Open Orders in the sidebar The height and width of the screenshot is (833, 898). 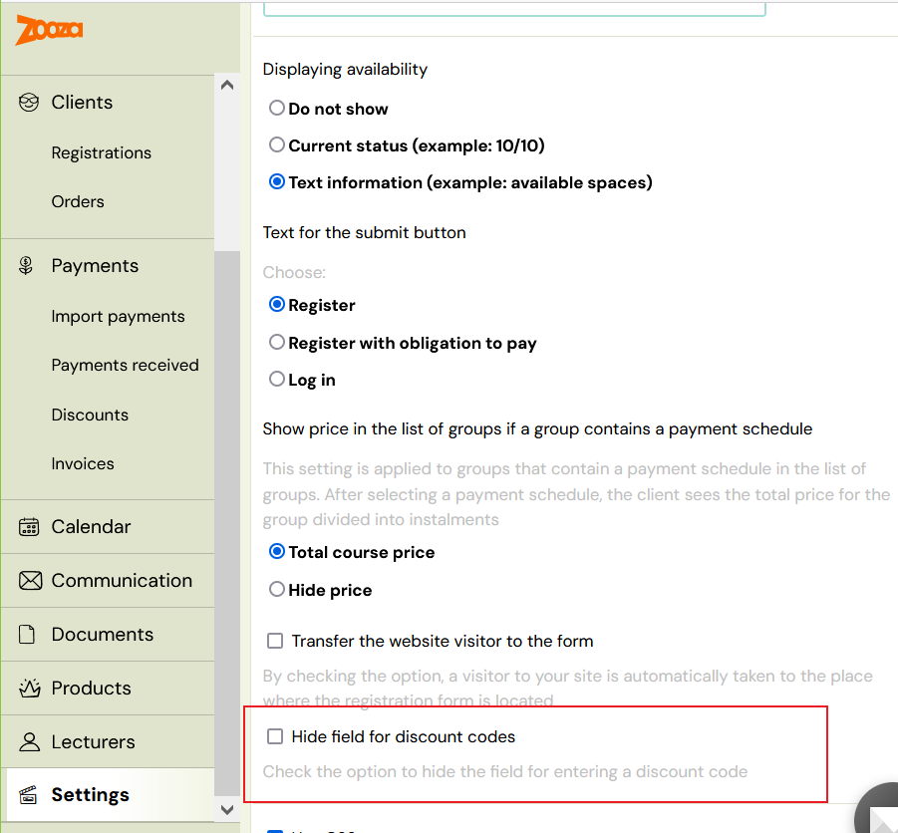click(x=78, y=201)
